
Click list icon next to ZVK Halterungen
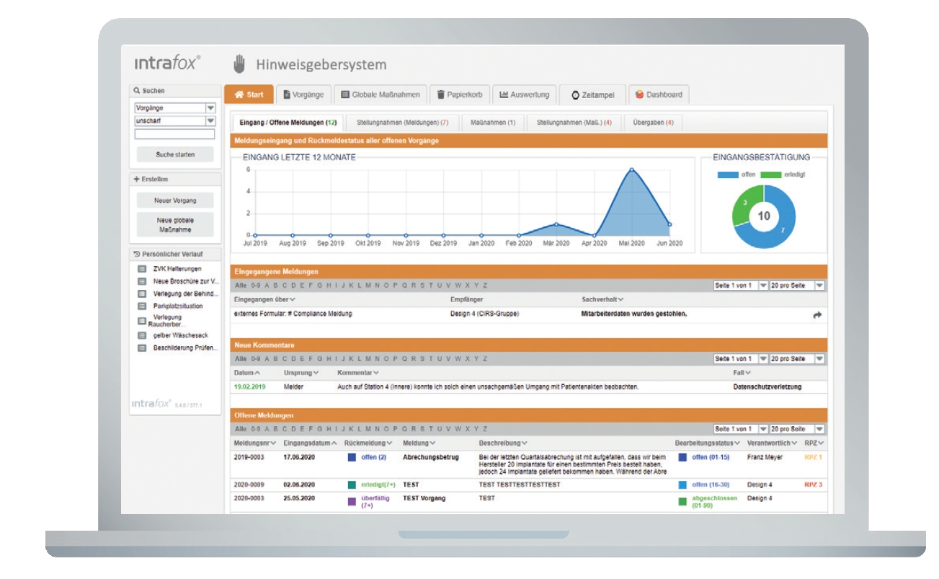point(142,269)
